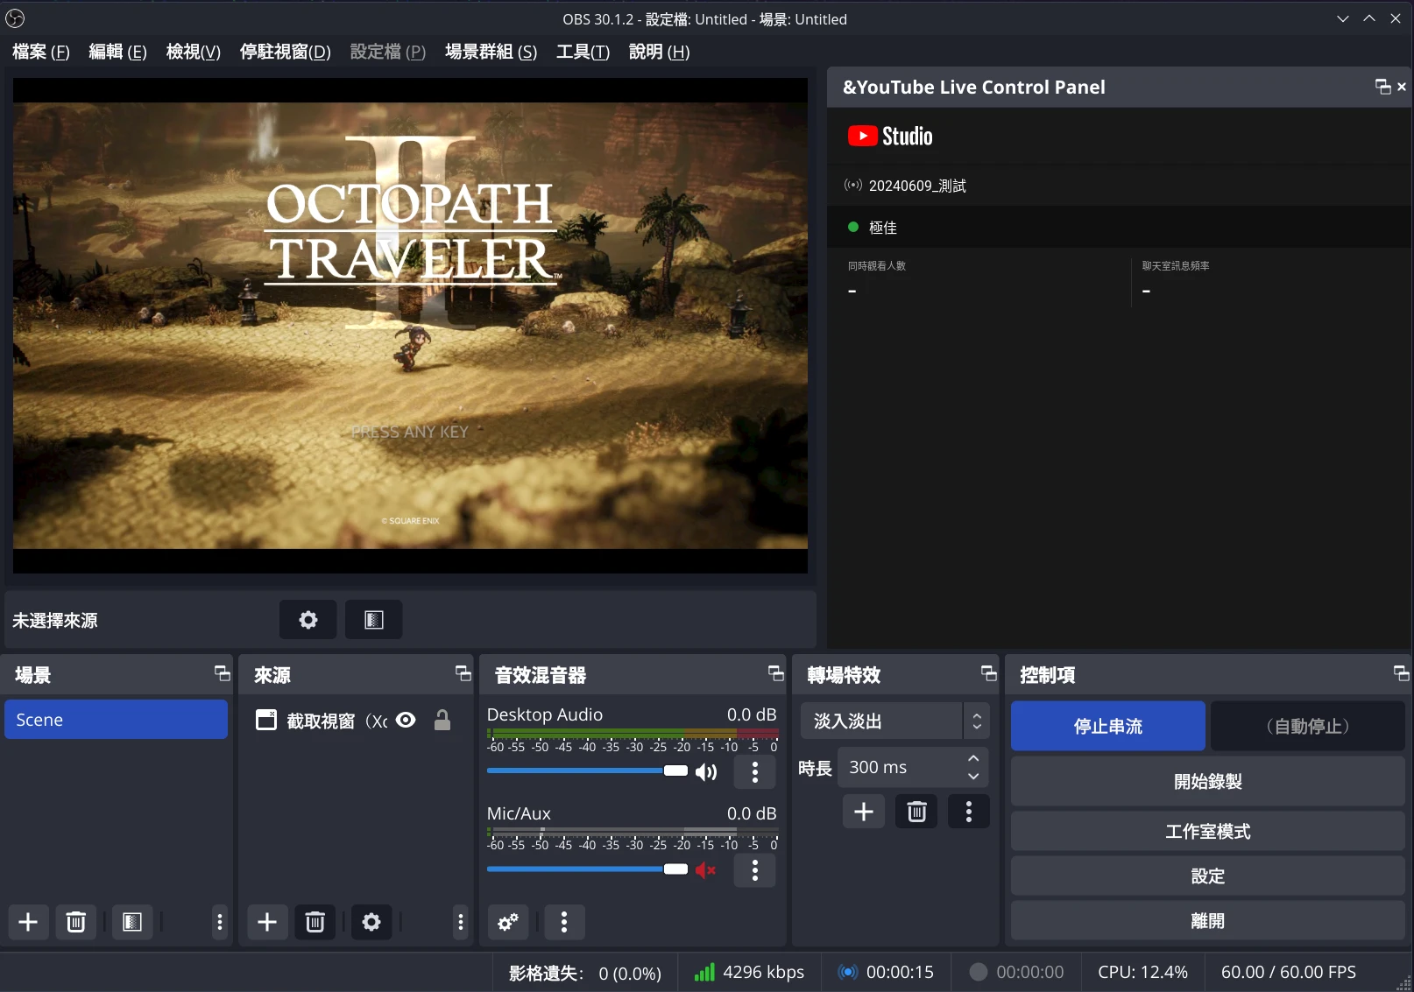
Task: Unmute Mic/Aux speaker icon
Action: [x=706, y=870]
